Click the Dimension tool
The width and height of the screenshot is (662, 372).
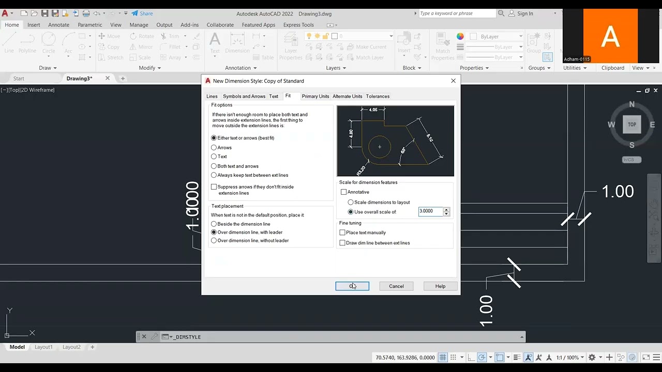tap(237, 42)
